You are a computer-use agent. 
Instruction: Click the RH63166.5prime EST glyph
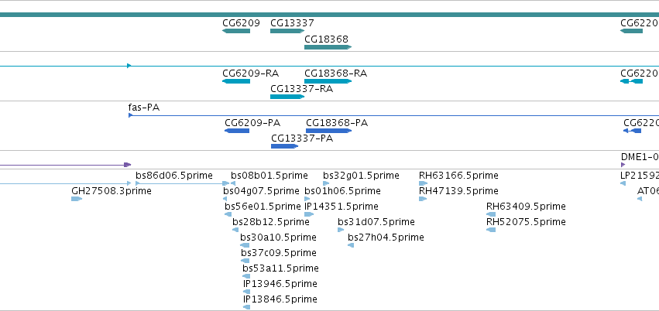423,183
